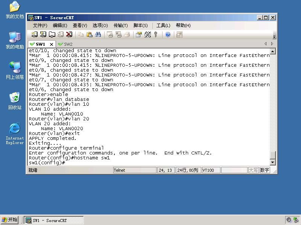This screenshot has height=225, width=301.
Task: Click the Connect toolbar icon
Action: coord(34,34)
